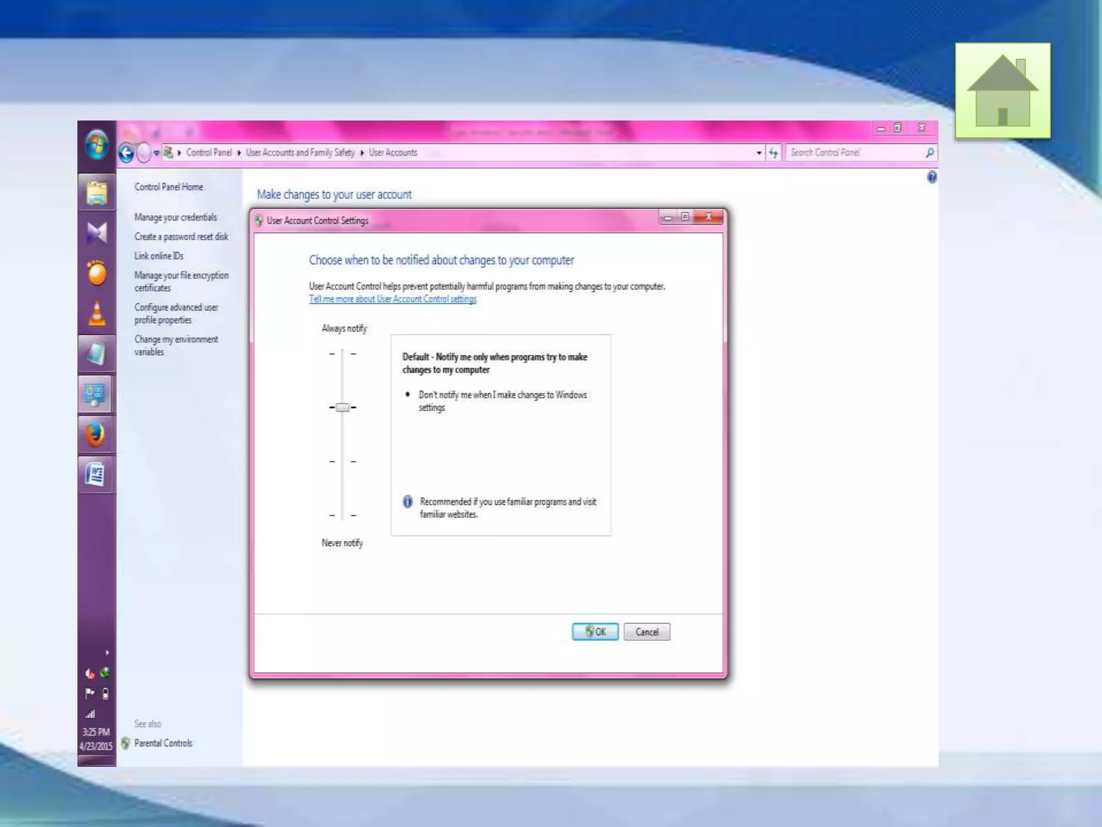Open Control Panel Home link
The image size is (1102, 827).
click(169, 187)
